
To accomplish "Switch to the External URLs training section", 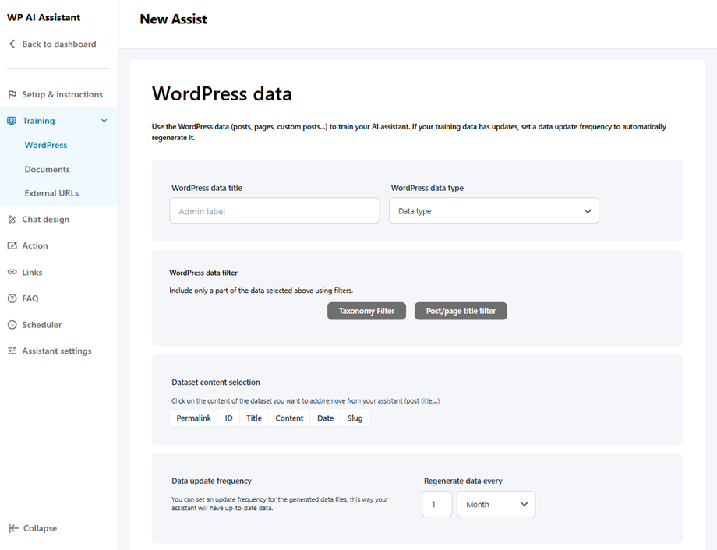I will tap(52, 192).
